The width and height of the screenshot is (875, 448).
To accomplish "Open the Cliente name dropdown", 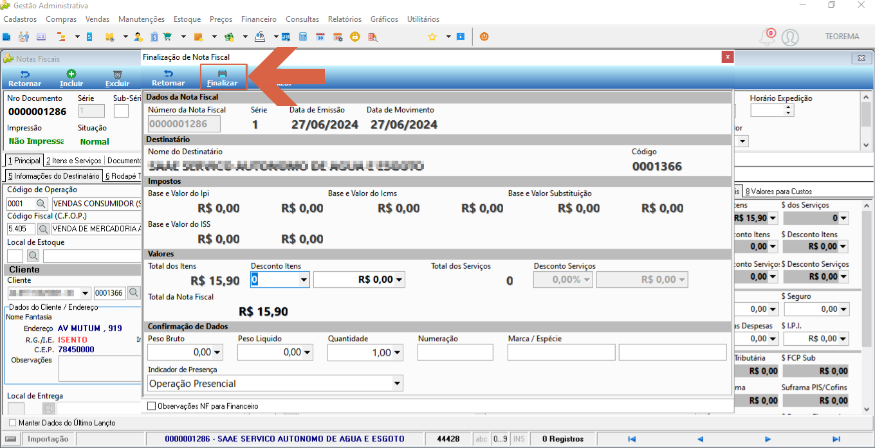I will [x=85, y=293].
